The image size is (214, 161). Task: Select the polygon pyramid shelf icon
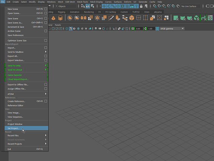(53, 18)
